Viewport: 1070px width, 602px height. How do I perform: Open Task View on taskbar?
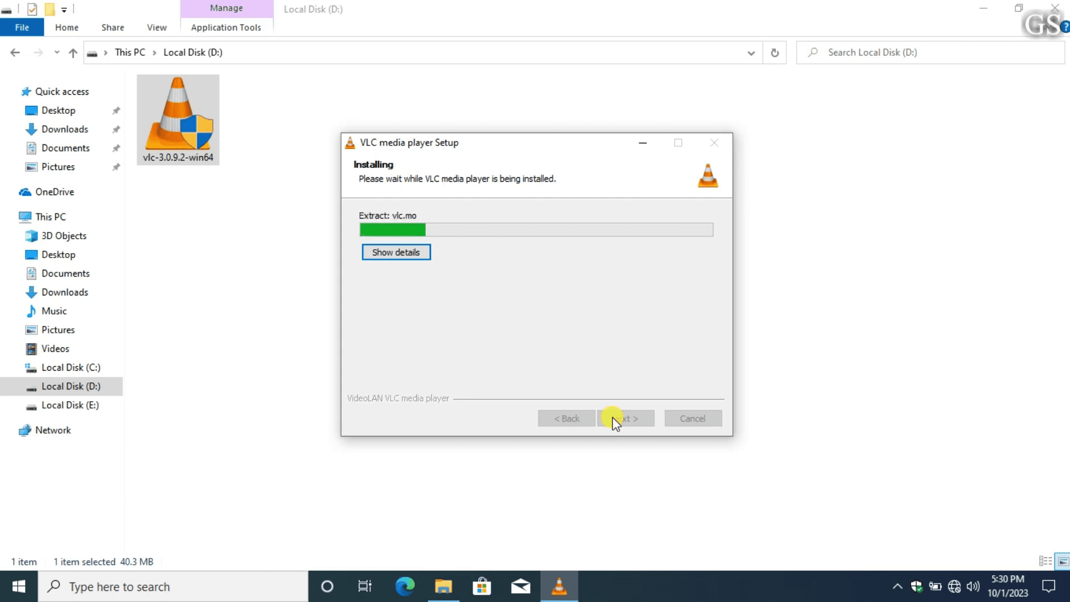pos(365,586)
